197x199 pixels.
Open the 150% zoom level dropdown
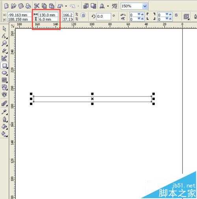(145, 6)
